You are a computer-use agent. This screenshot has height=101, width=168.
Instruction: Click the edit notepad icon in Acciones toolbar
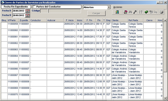coord(125,12)
